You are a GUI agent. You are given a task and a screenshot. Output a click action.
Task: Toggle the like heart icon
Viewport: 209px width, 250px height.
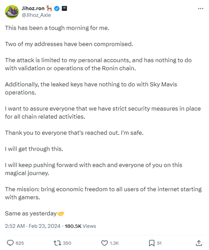tap(105, 243)
